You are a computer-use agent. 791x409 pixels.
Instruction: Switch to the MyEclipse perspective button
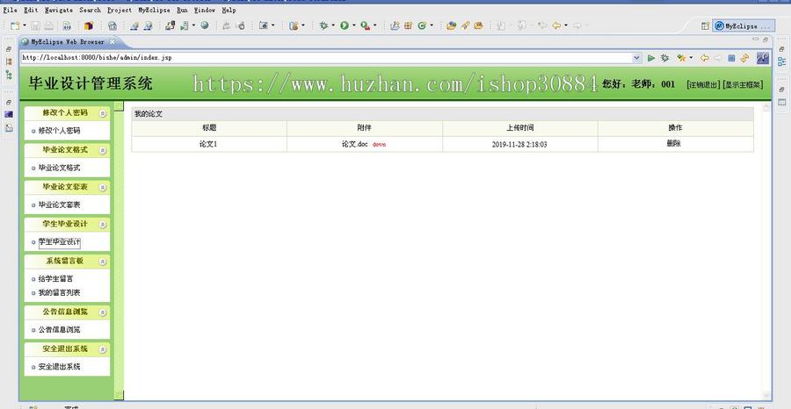tap(743, 25)
